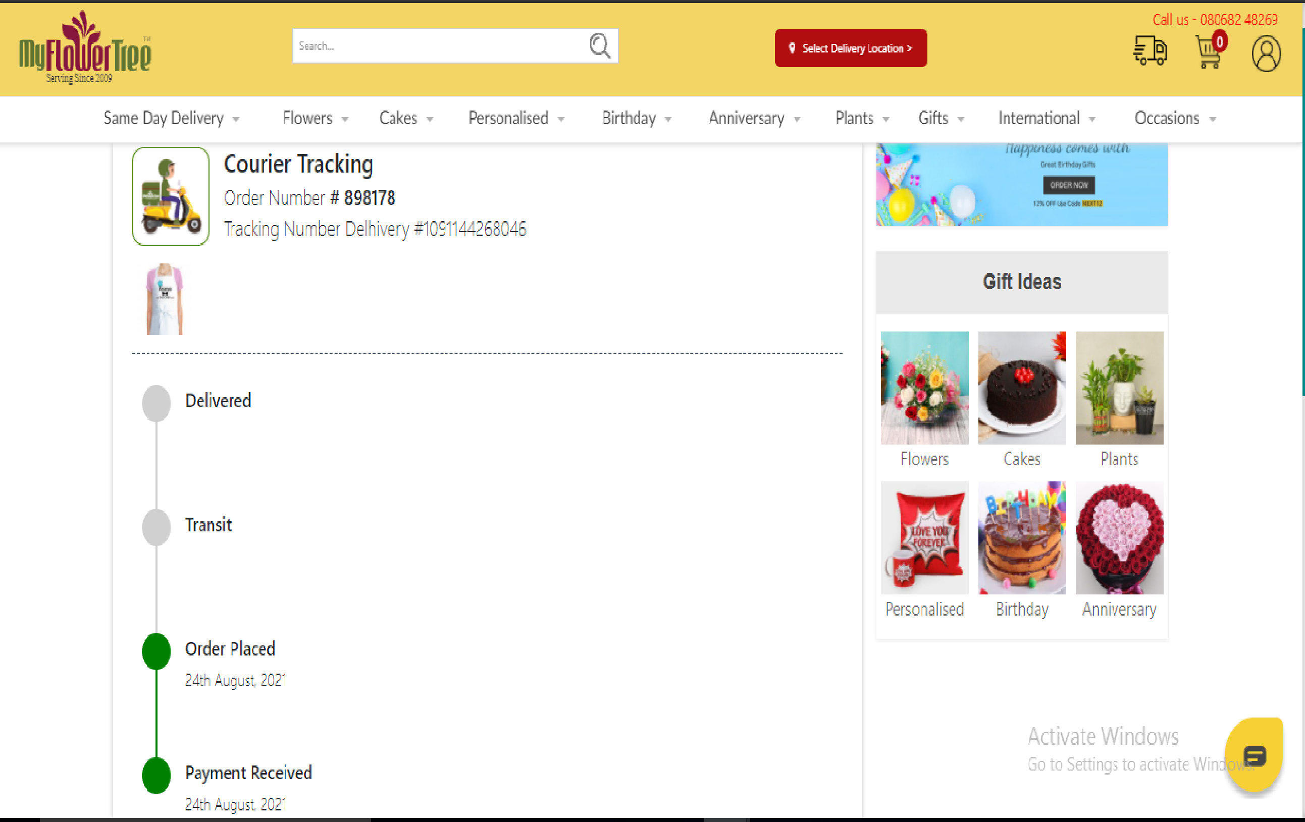Image resolution: width=1305 pixels, height=822 pixels.
Task: Open the yellow chat support bubble
Action: coord(1254,754)
